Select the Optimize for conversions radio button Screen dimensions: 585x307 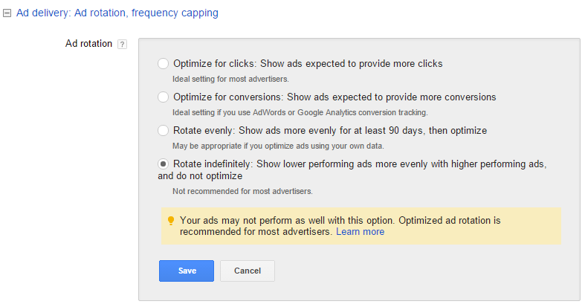163,97
